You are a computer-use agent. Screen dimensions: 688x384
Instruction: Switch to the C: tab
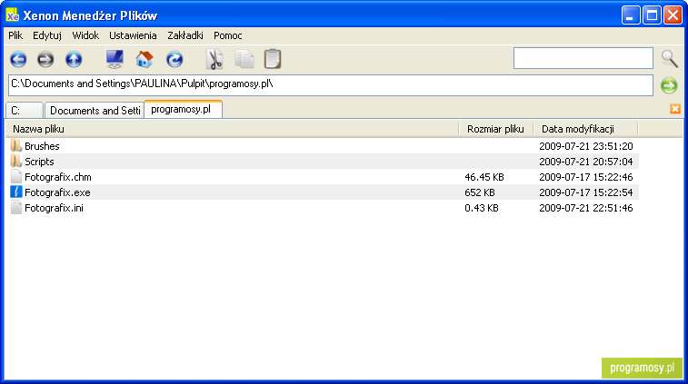pos(25,111)
